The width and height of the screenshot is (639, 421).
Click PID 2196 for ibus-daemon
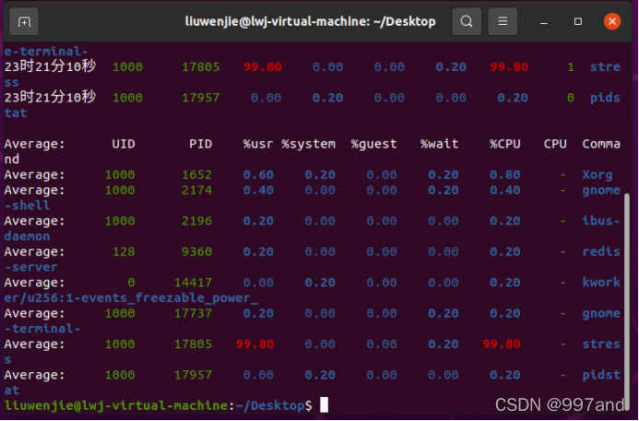pyautogui.click(x=196, y=221)
